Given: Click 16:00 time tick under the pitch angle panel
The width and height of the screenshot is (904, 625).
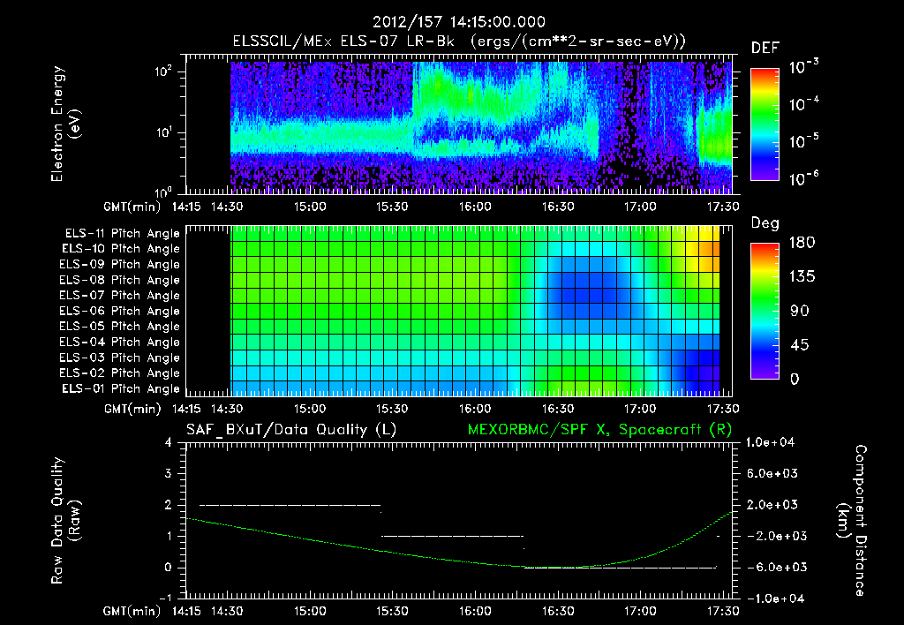Looking at the screenshot, I should coord(474,410).
